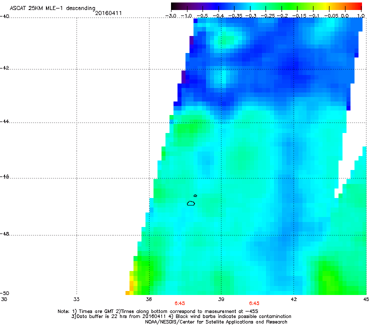
Task: Select the -44 latitude axis label
Action: pos(4,121)
